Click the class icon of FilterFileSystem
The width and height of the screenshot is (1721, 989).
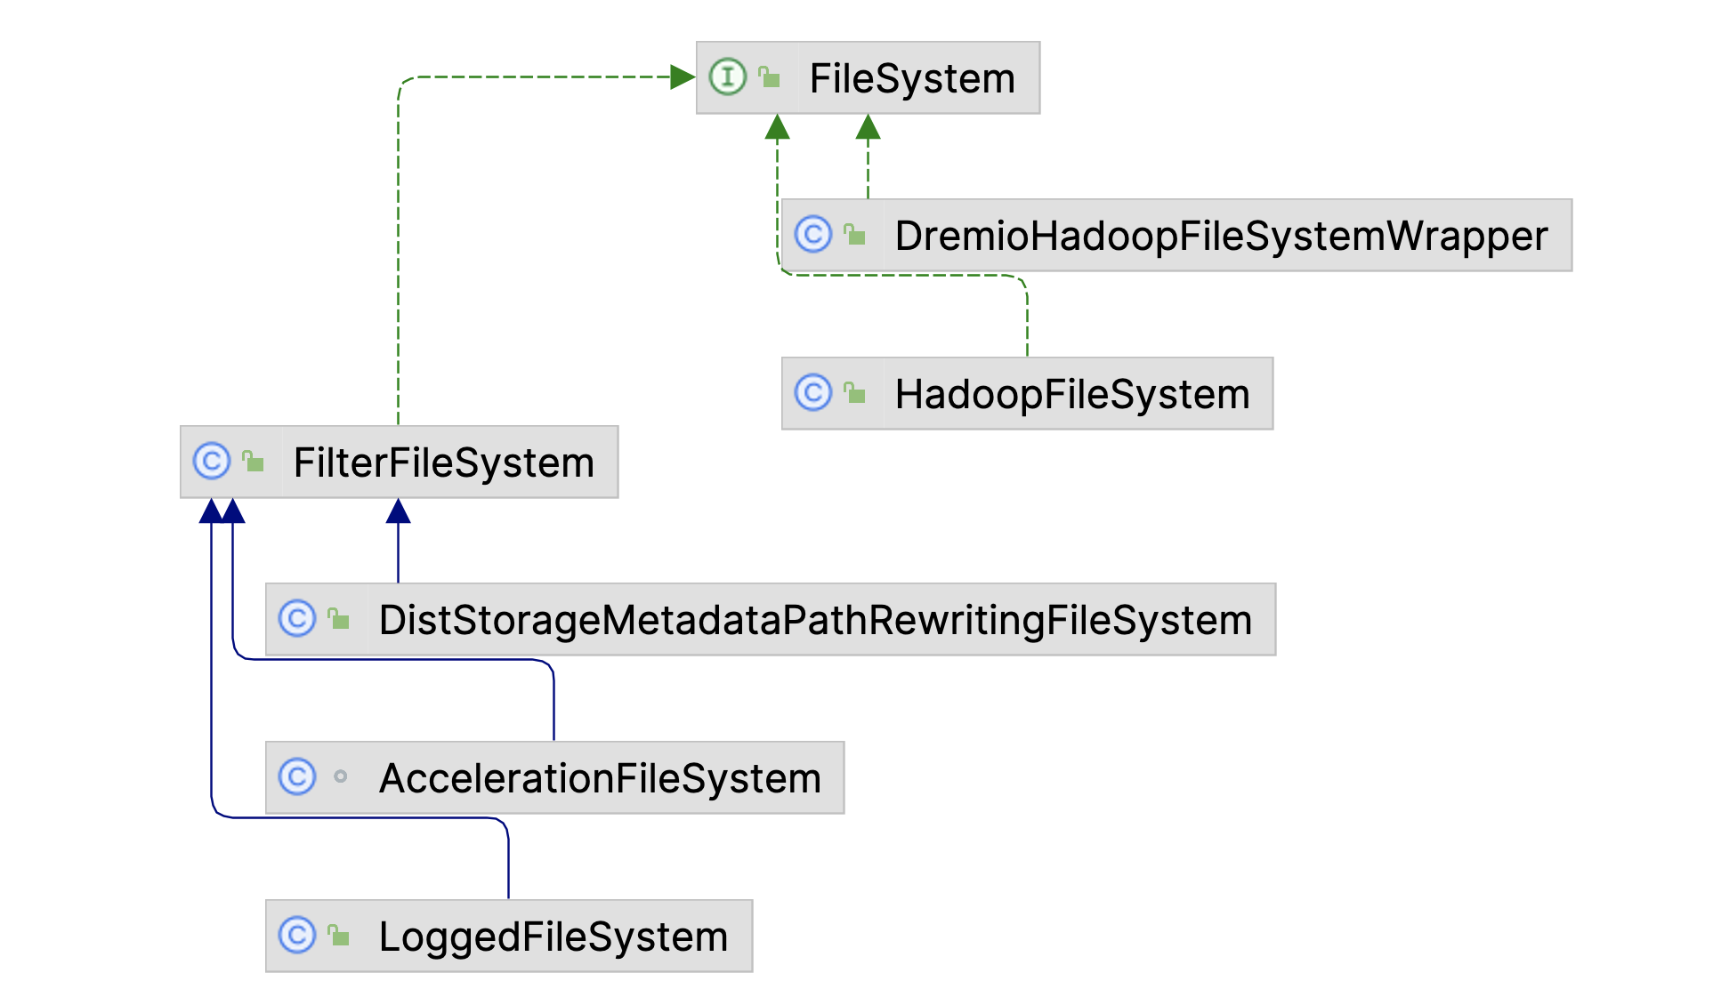tap(211, 461)
